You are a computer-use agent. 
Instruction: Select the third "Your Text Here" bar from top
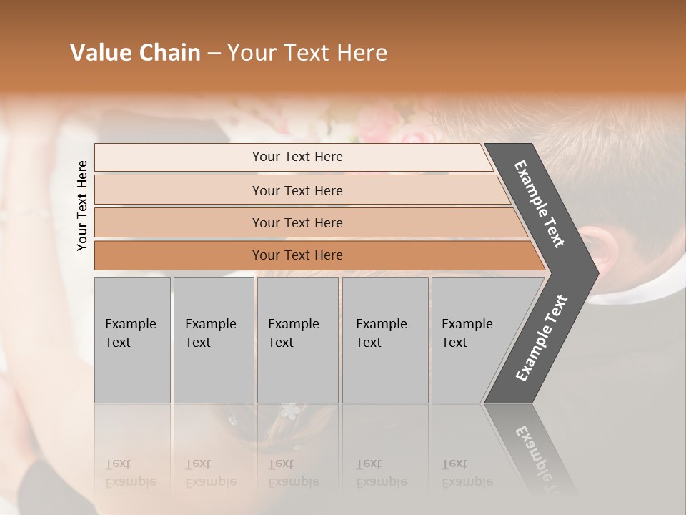[297, 222]
